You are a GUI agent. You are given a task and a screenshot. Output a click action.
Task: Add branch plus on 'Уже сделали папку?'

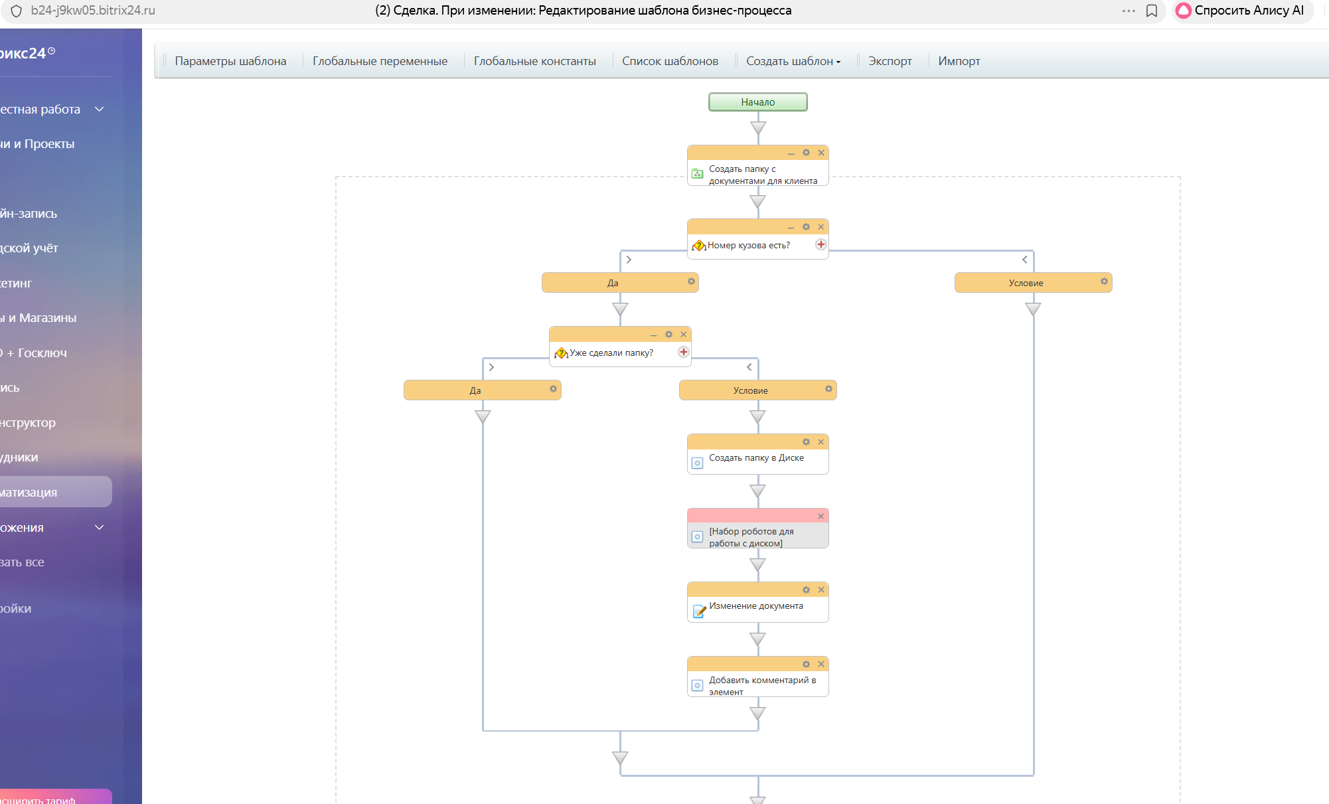[x=683, y=352]
